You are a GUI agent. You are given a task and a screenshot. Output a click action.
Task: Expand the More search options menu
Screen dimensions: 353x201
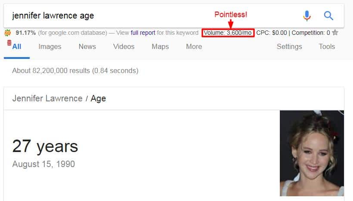click(194, 46)
